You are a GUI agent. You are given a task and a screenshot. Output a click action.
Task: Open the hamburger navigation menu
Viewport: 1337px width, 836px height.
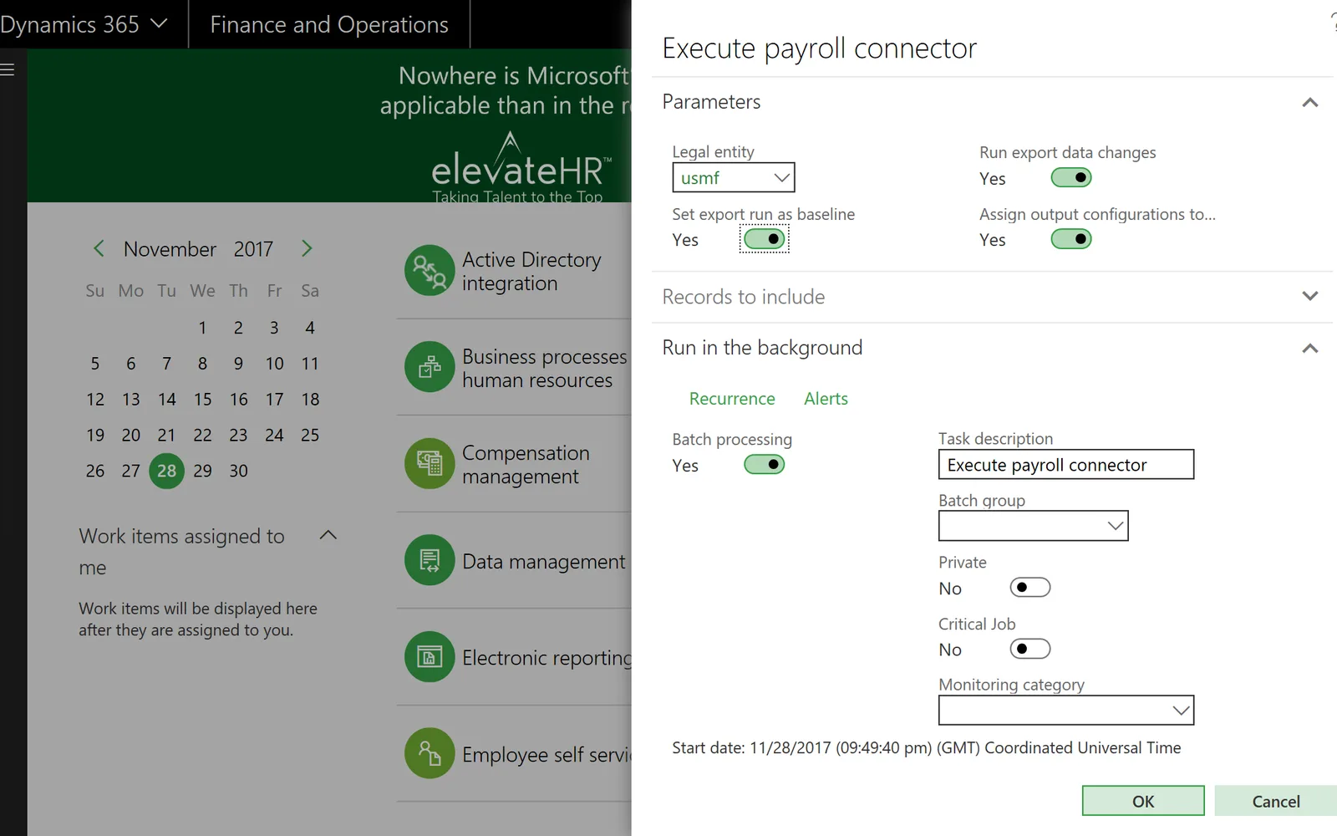tap(8, 69)
